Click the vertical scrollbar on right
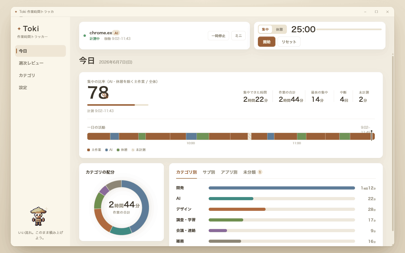Screen dimensions: 405x253 393,143
